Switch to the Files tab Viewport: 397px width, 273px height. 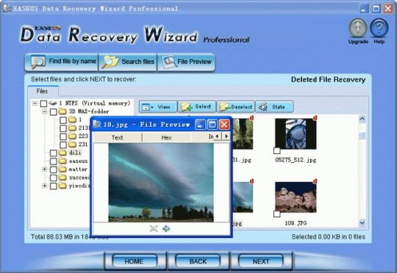tap(43, 91)
